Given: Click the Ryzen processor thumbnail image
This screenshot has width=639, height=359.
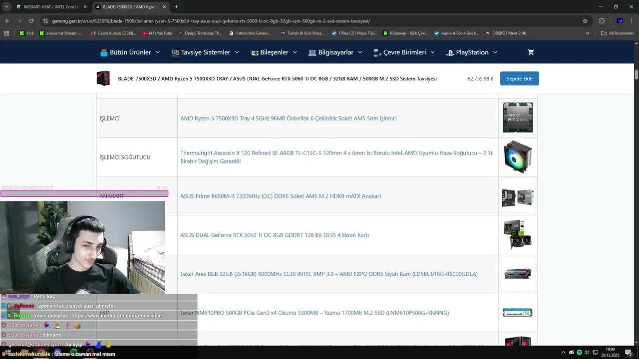Looking at the screenshot, I should click(518, 118).
